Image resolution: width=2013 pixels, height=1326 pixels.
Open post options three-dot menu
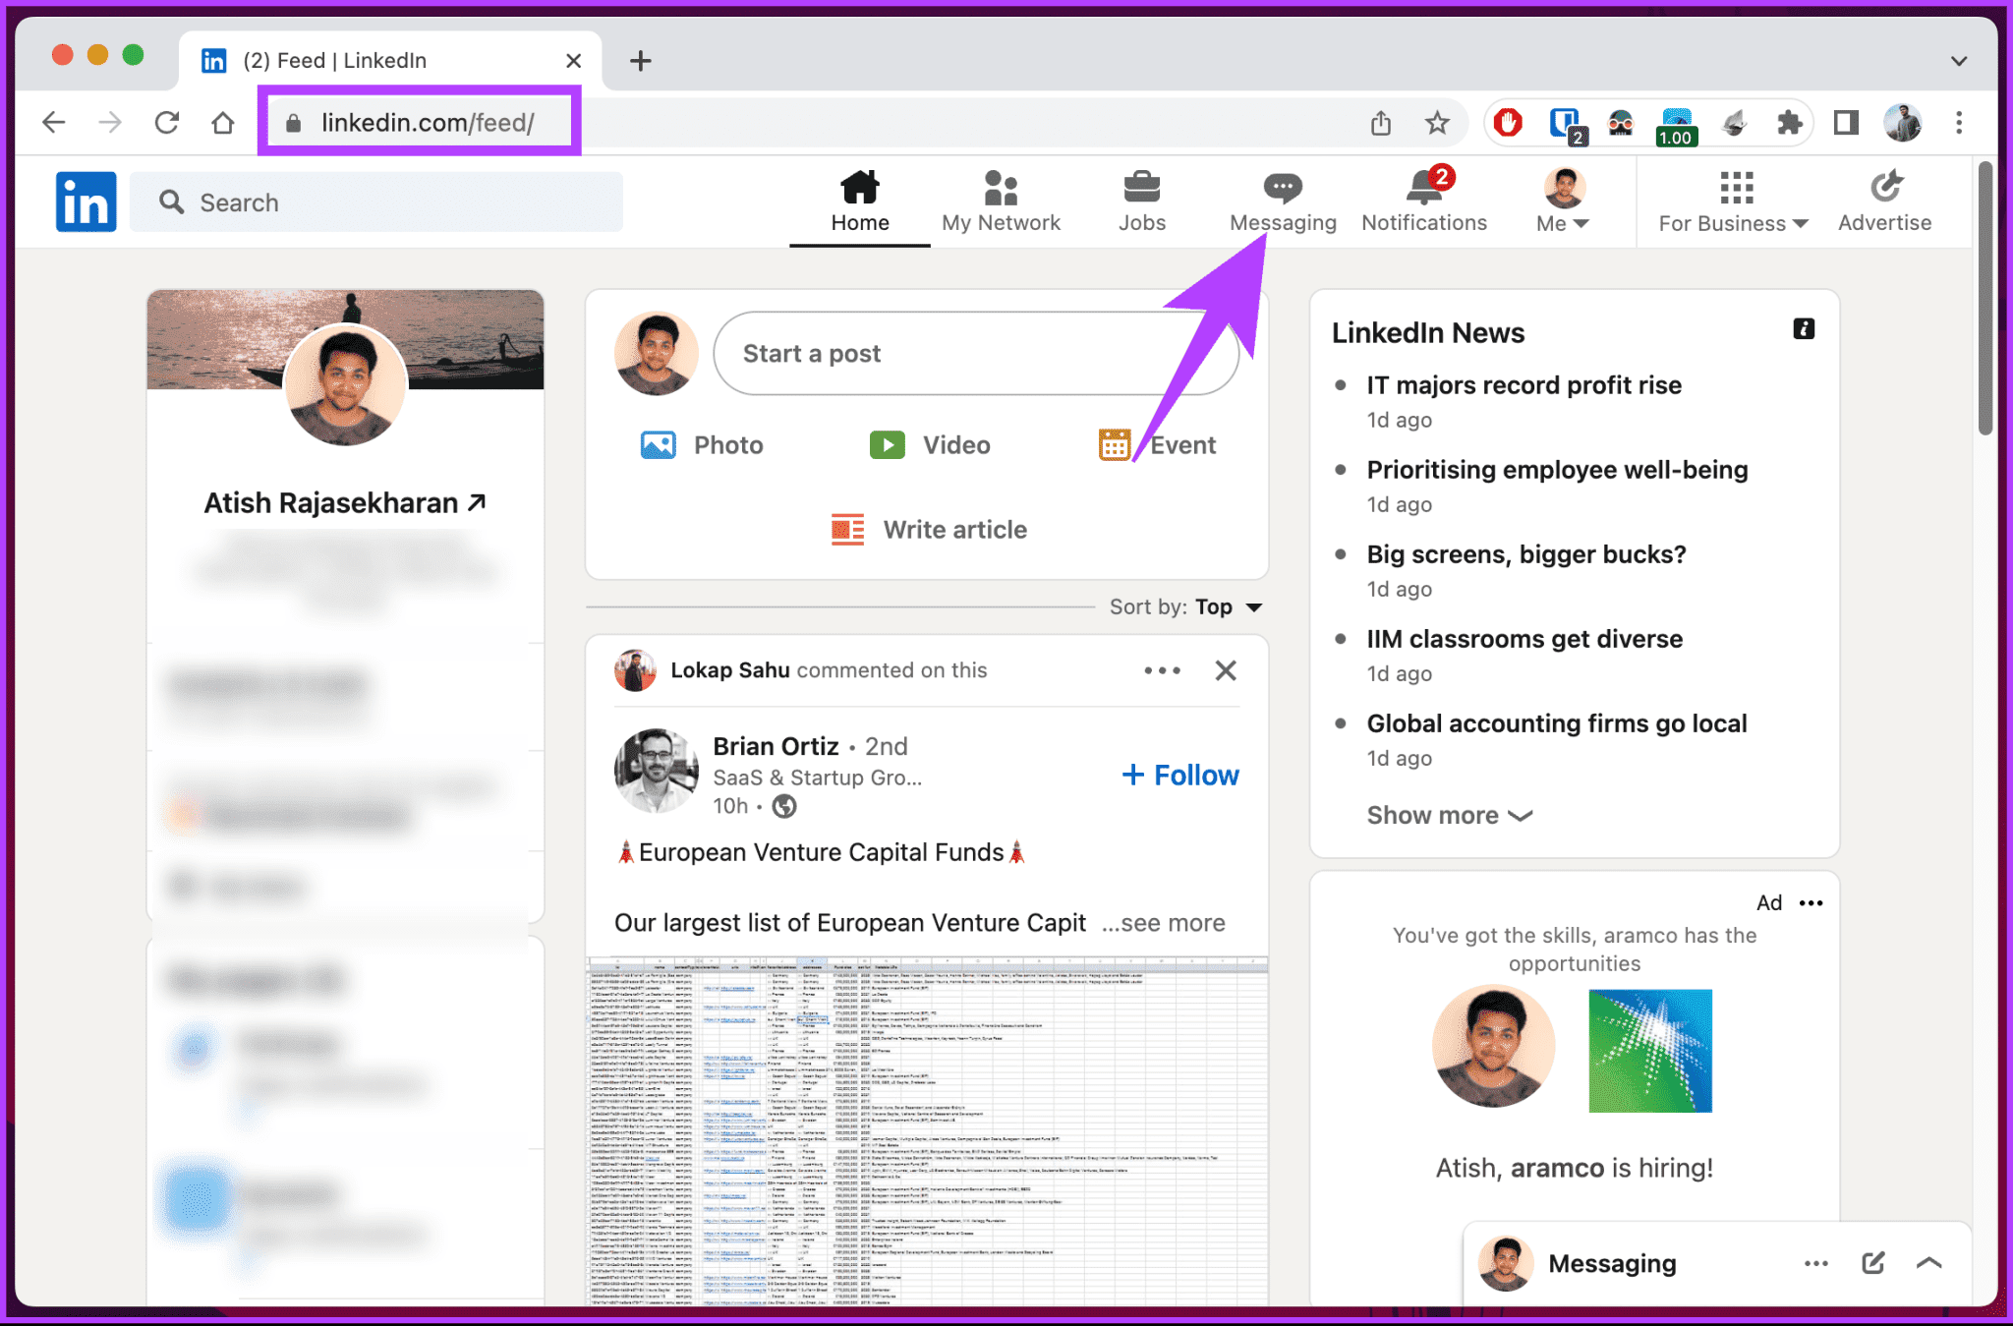click(1162, 670)
